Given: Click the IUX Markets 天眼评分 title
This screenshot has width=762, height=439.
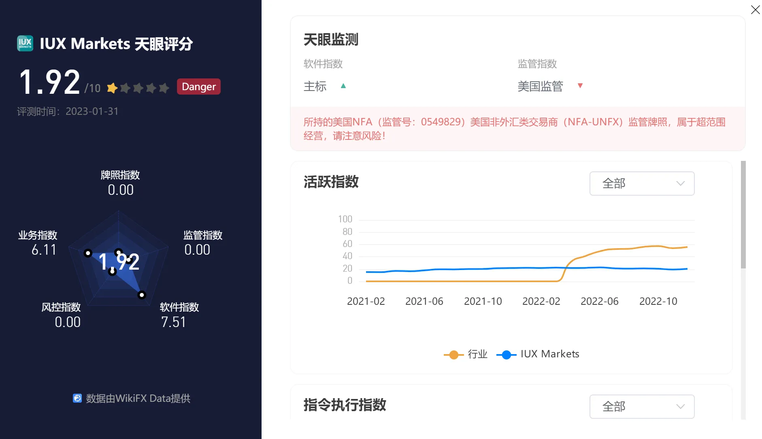Looking at the screenshot, I should point(116,44).
